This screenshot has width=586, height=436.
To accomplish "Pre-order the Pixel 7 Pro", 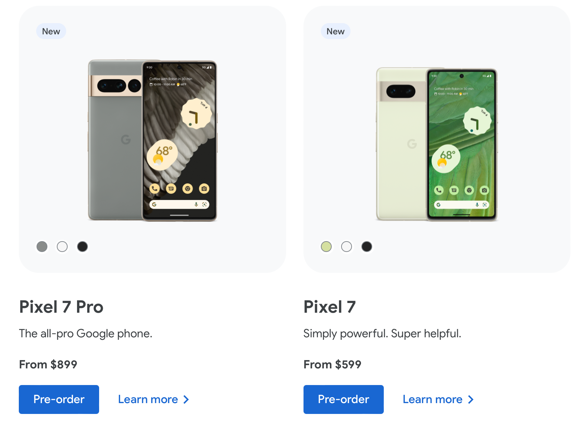I will pyautogui.click(x=59, y=399).
